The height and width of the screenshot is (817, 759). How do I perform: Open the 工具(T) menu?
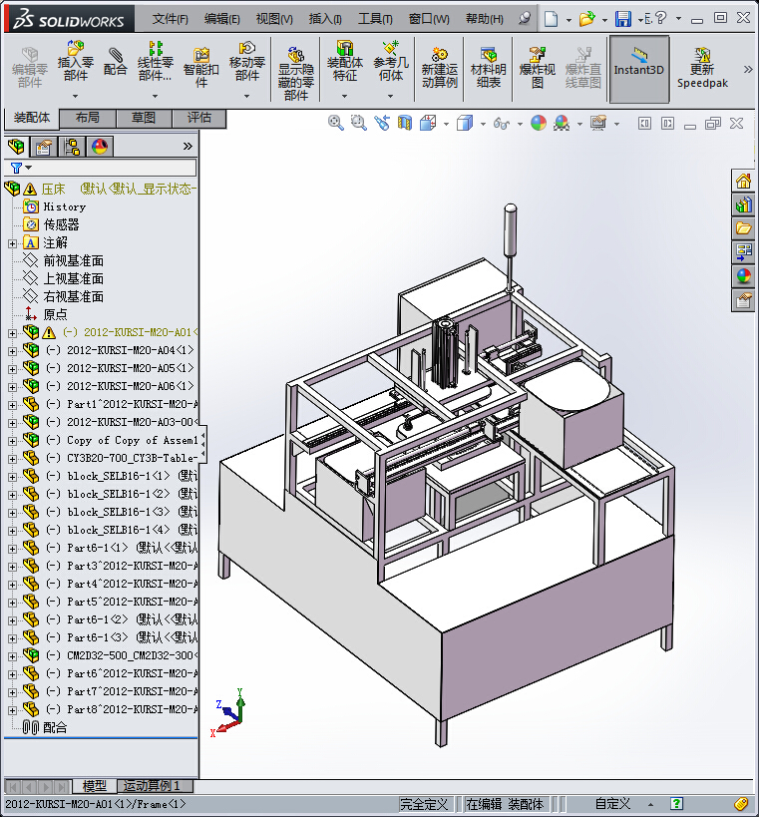375,19
